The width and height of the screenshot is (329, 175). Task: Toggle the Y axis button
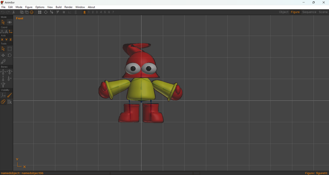tap(6, 40)
